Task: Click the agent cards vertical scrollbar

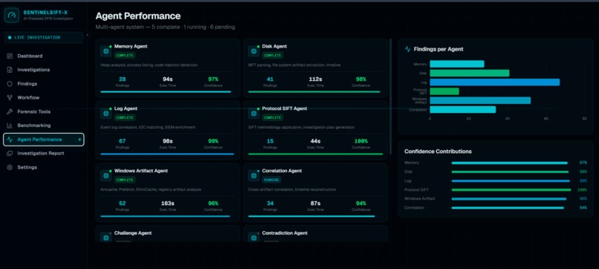Action: coord(390,97)
